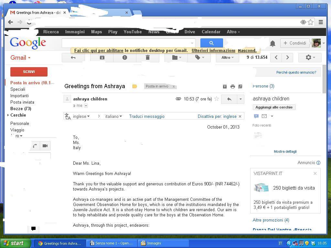Click the print email icon
This screenshot has height=248, width=331.
(232, 87)
